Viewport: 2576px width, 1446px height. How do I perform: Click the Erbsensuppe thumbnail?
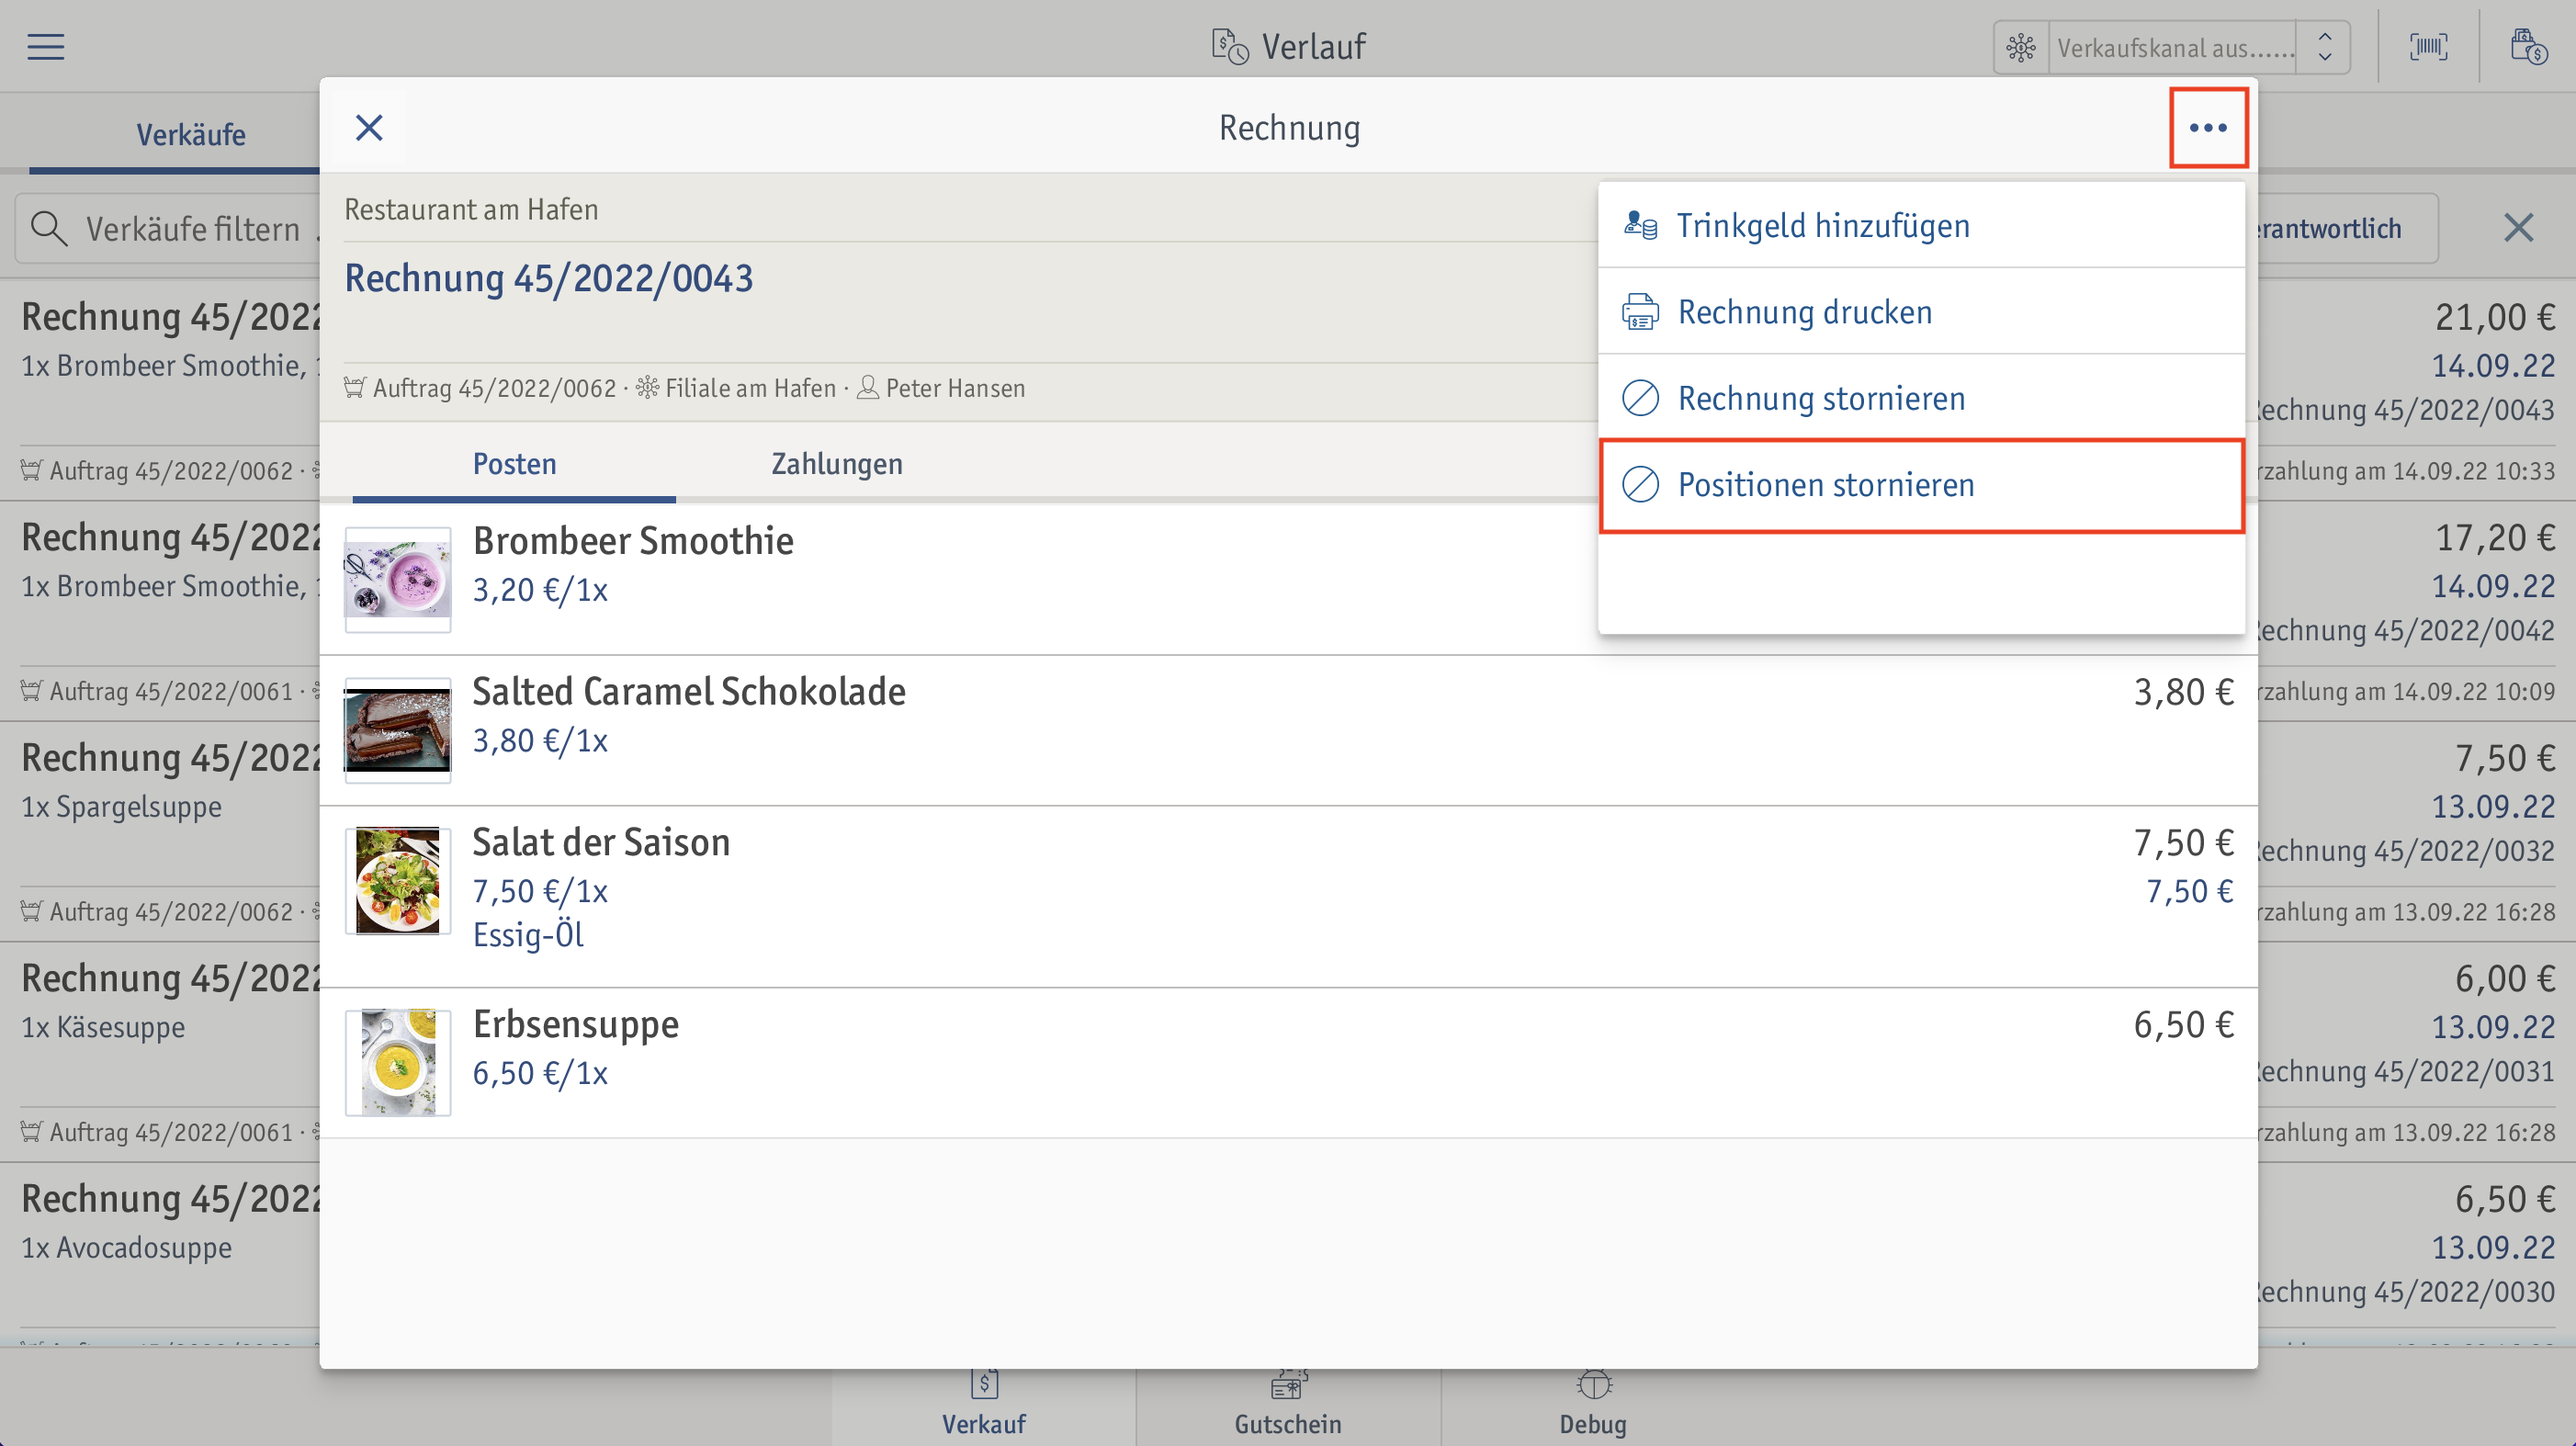tap(397, 1062)
